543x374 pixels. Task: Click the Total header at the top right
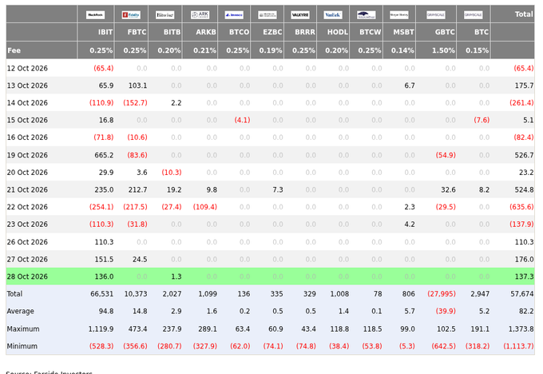(524, 14)
